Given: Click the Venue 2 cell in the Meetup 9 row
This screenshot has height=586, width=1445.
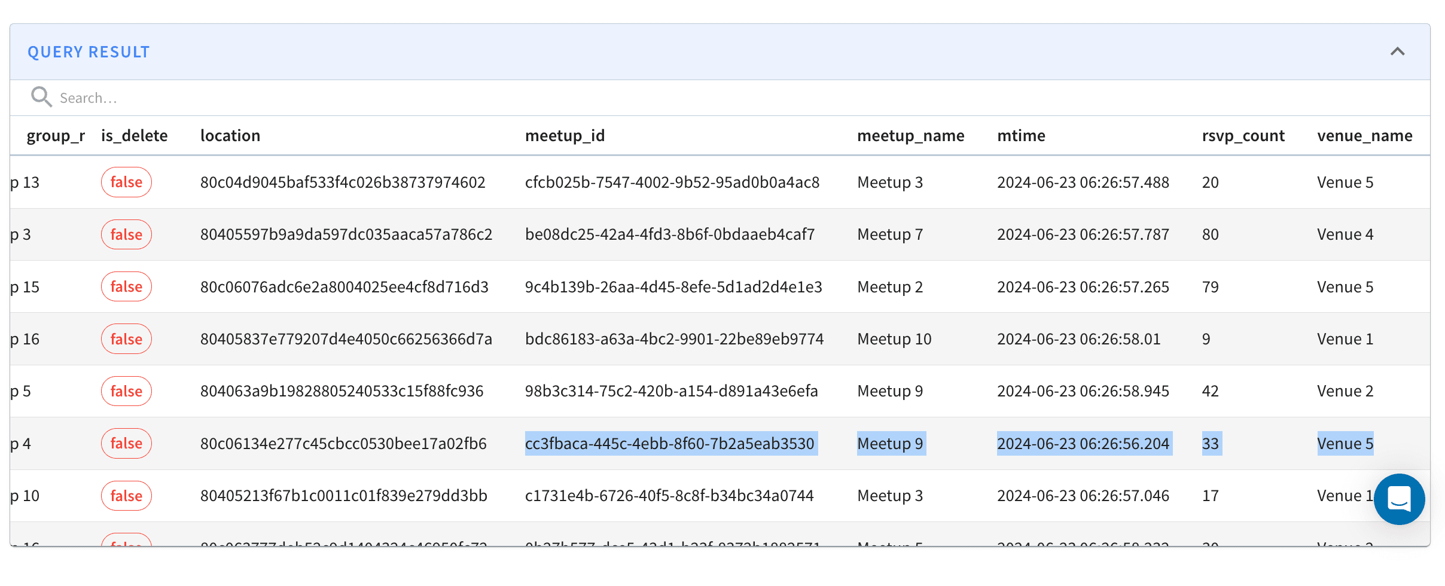Looking at the screenshot, I should (x=1345, y=391).
